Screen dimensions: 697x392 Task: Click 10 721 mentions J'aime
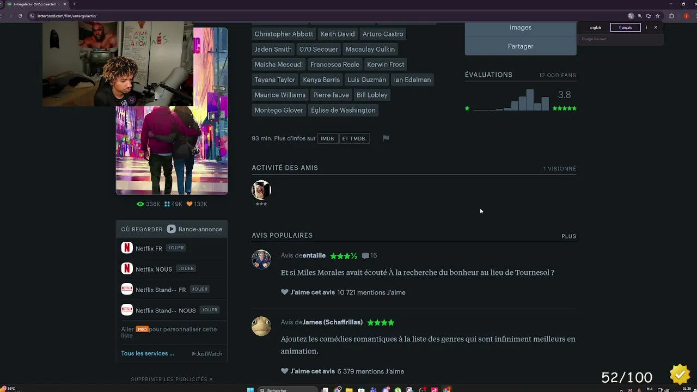(371, 292)
